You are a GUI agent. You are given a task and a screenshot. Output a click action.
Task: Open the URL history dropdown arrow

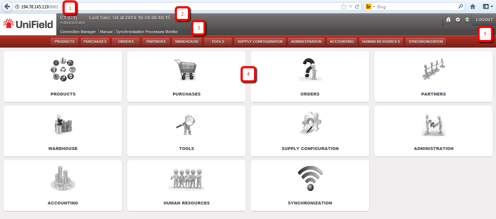[351, 7]
